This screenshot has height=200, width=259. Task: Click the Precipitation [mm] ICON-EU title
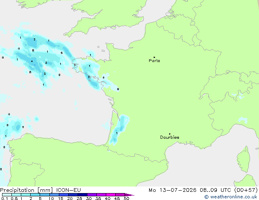pos(40,190)
